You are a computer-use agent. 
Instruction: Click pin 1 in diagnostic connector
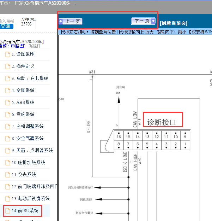coord(185,145)
